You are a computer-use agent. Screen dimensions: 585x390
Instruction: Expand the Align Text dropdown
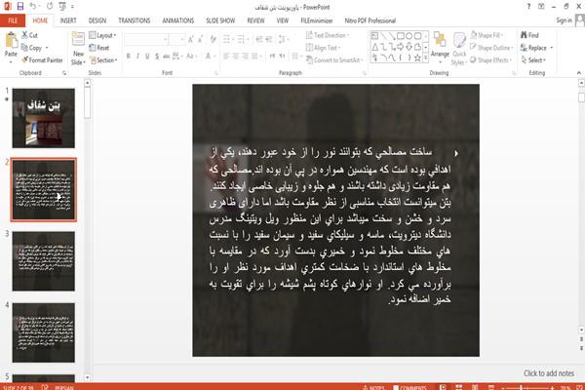tap(323, 48)
